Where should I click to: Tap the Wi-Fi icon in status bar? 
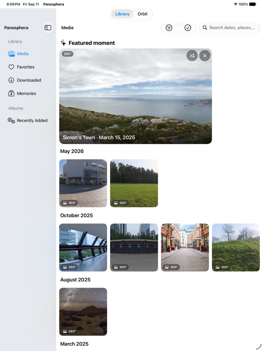(x=235, y=4)
